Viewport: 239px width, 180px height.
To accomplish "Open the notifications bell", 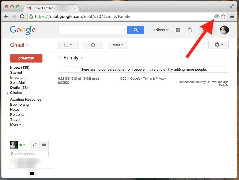I will tap(190, 30).
